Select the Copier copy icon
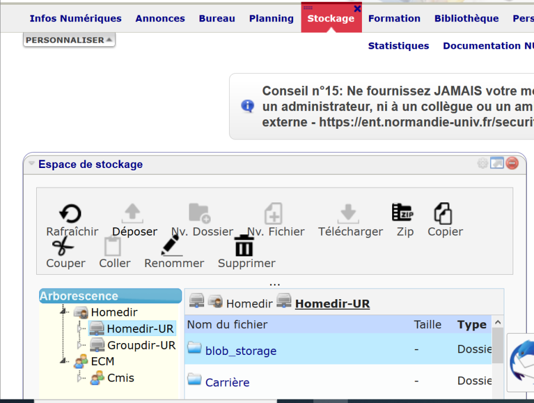This screenshot has height=403, width=534. [x=443, y=213]
